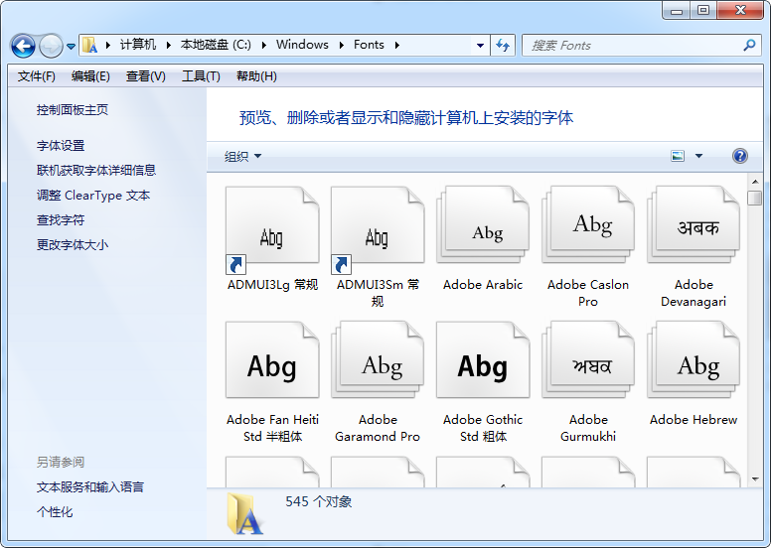771x548 pixels.
Task: Click the Adobe Arabic name label
Action: tap(483, 285)
